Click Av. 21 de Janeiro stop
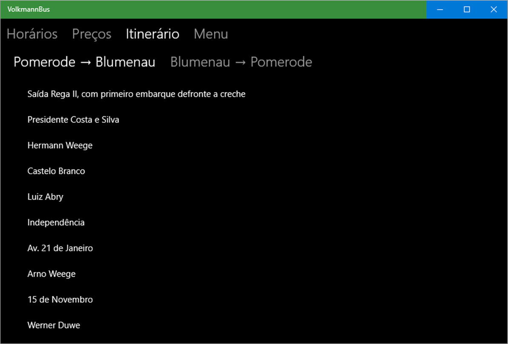The width and height of the screenshot is (508, 344). 60,248
